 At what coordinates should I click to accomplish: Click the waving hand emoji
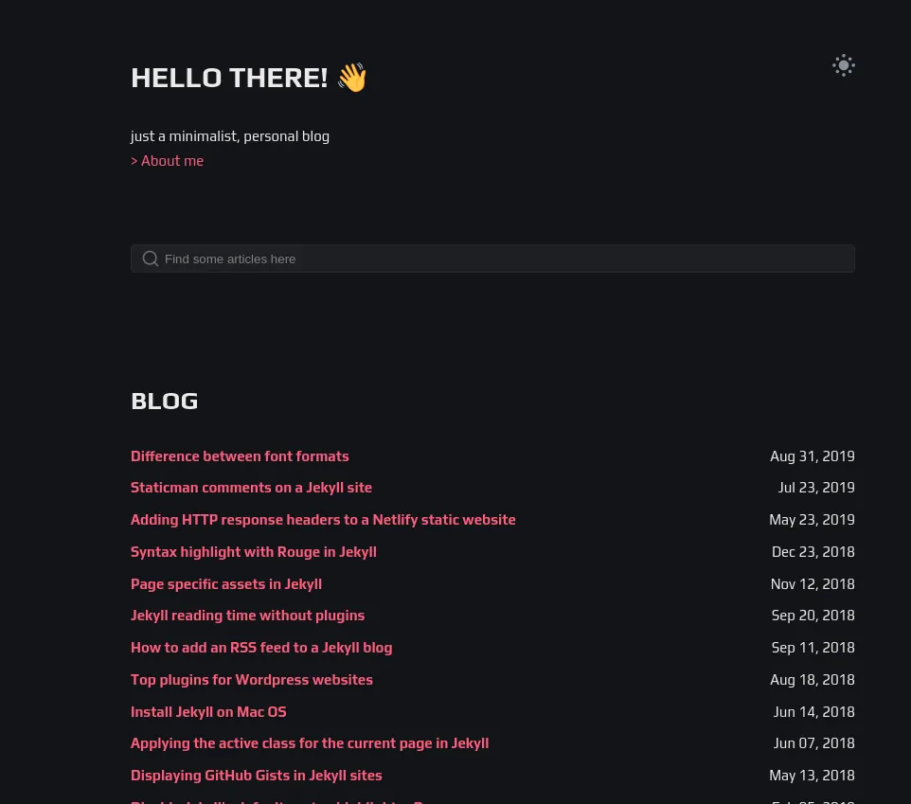click(352, 78)
